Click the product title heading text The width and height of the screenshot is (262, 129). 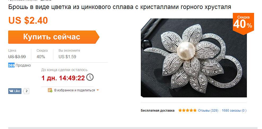[x=120, y=7]
